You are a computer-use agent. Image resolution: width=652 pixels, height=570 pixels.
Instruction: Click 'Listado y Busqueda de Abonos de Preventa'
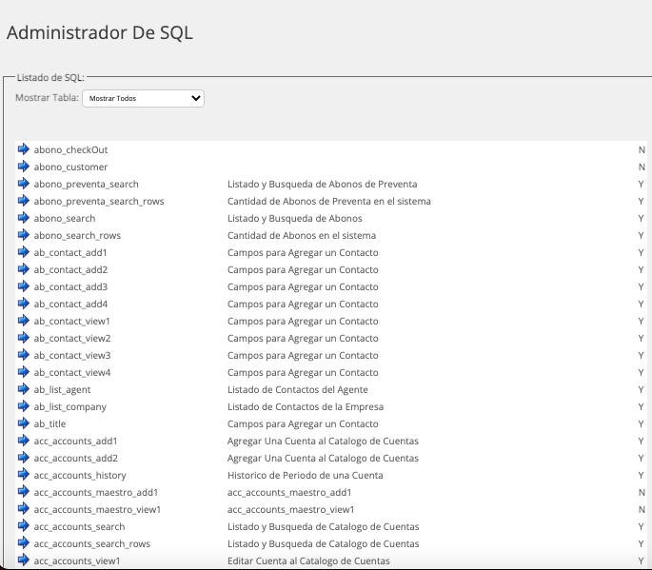(x=323, y=185)
